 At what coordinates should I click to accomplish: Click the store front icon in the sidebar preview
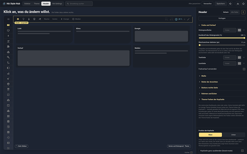[x=8, y=90]
